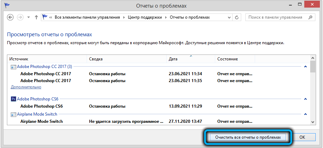323x148 pixels.
Task: Collapse the Adobe Photoshop CC 2017 group
Action: 305,66
